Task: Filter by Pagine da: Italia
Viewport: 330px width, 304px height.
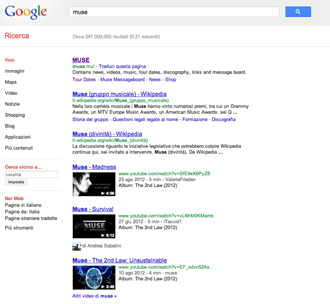Action: [x=22, y=212]
